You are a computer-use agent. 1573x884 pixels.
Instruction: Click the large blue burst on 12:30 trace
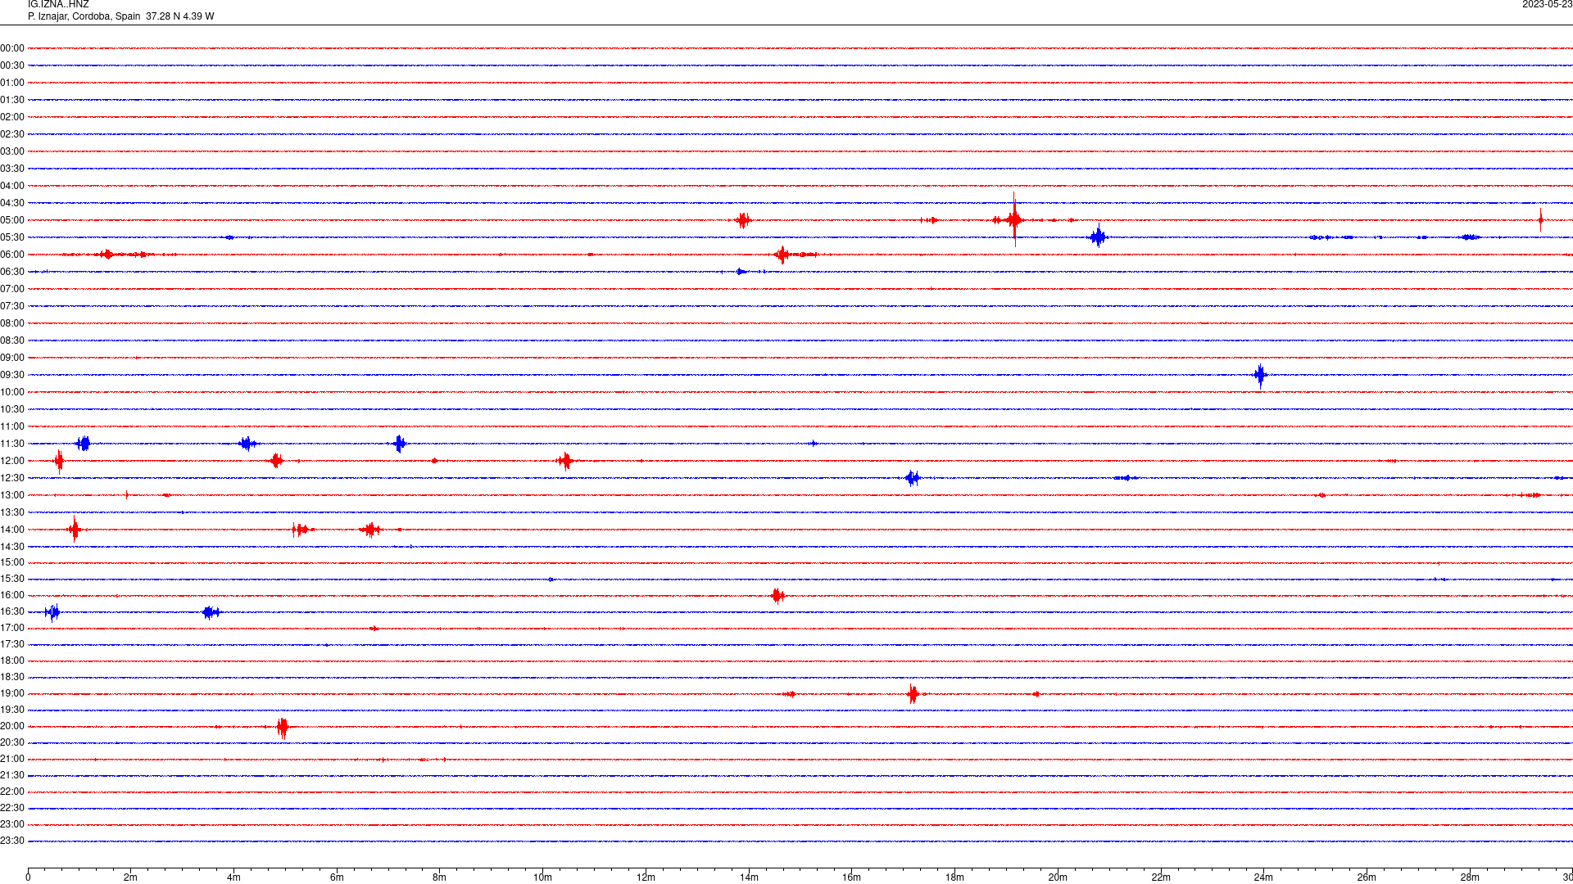[x=913, y=478]
